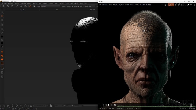This screenshot has height=110, width=196.
Task: Click the zoom in icon in djv toolbar
Action: (x=176, y=5)
